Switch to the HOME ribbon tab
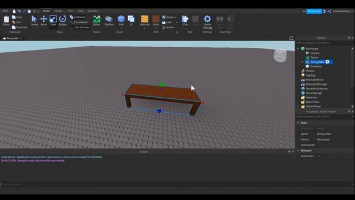The height and width of the screenshot is (200, 355). tap(46, 11)
